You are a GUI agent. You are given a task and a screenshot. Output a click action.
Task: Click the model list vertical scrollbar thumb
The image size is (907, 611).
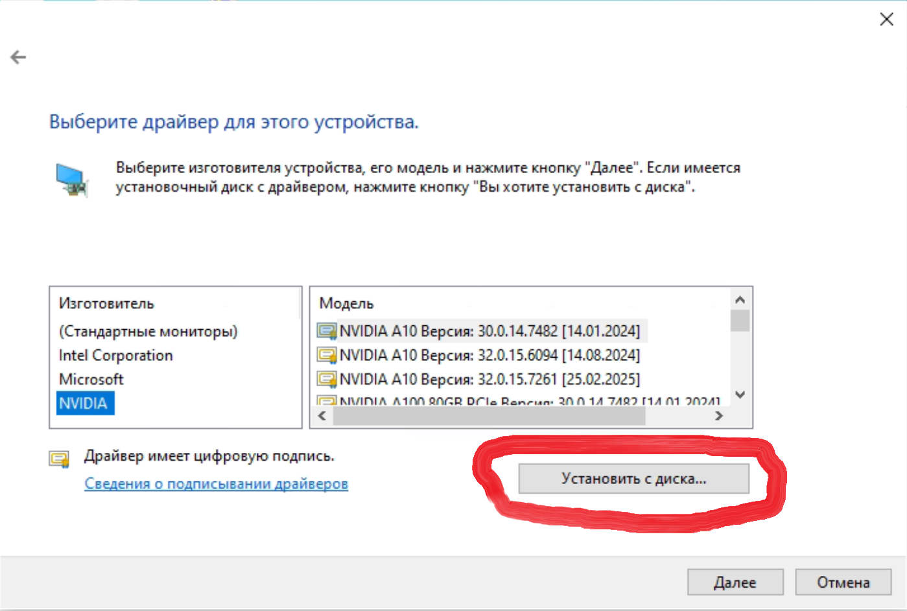coord(740,321)
